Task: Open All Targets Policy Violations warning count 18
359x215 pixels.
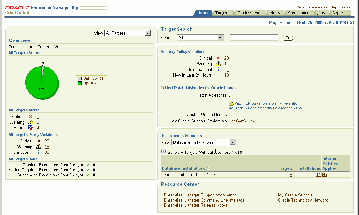Action: [47, 147]
